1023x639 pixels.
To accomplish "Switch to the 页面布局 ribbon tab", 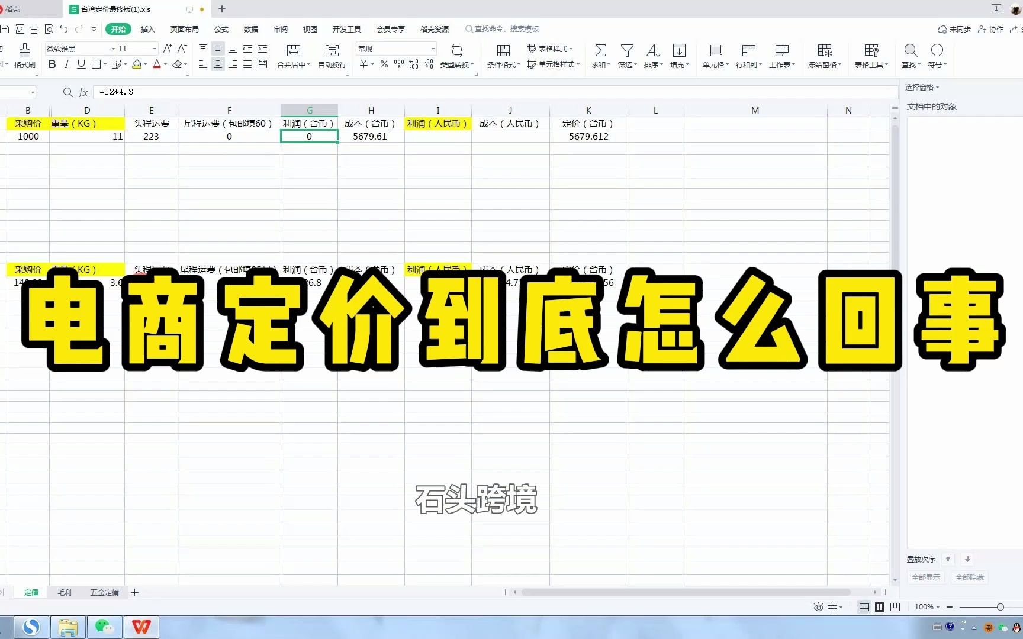I will click(x=185, y=29).
